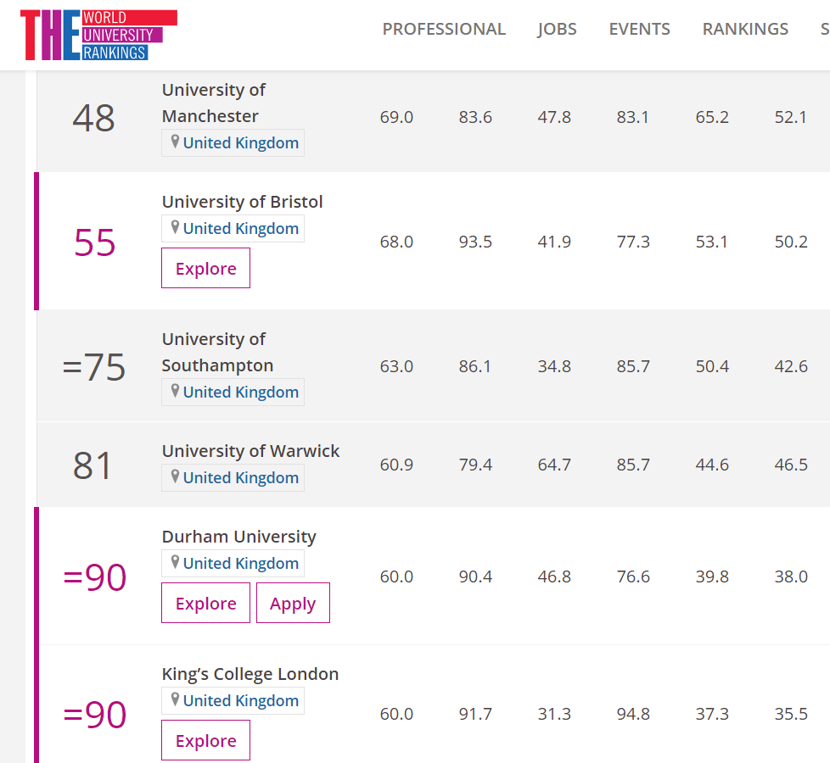Open the Durham University link

click(x=238, y=537)
